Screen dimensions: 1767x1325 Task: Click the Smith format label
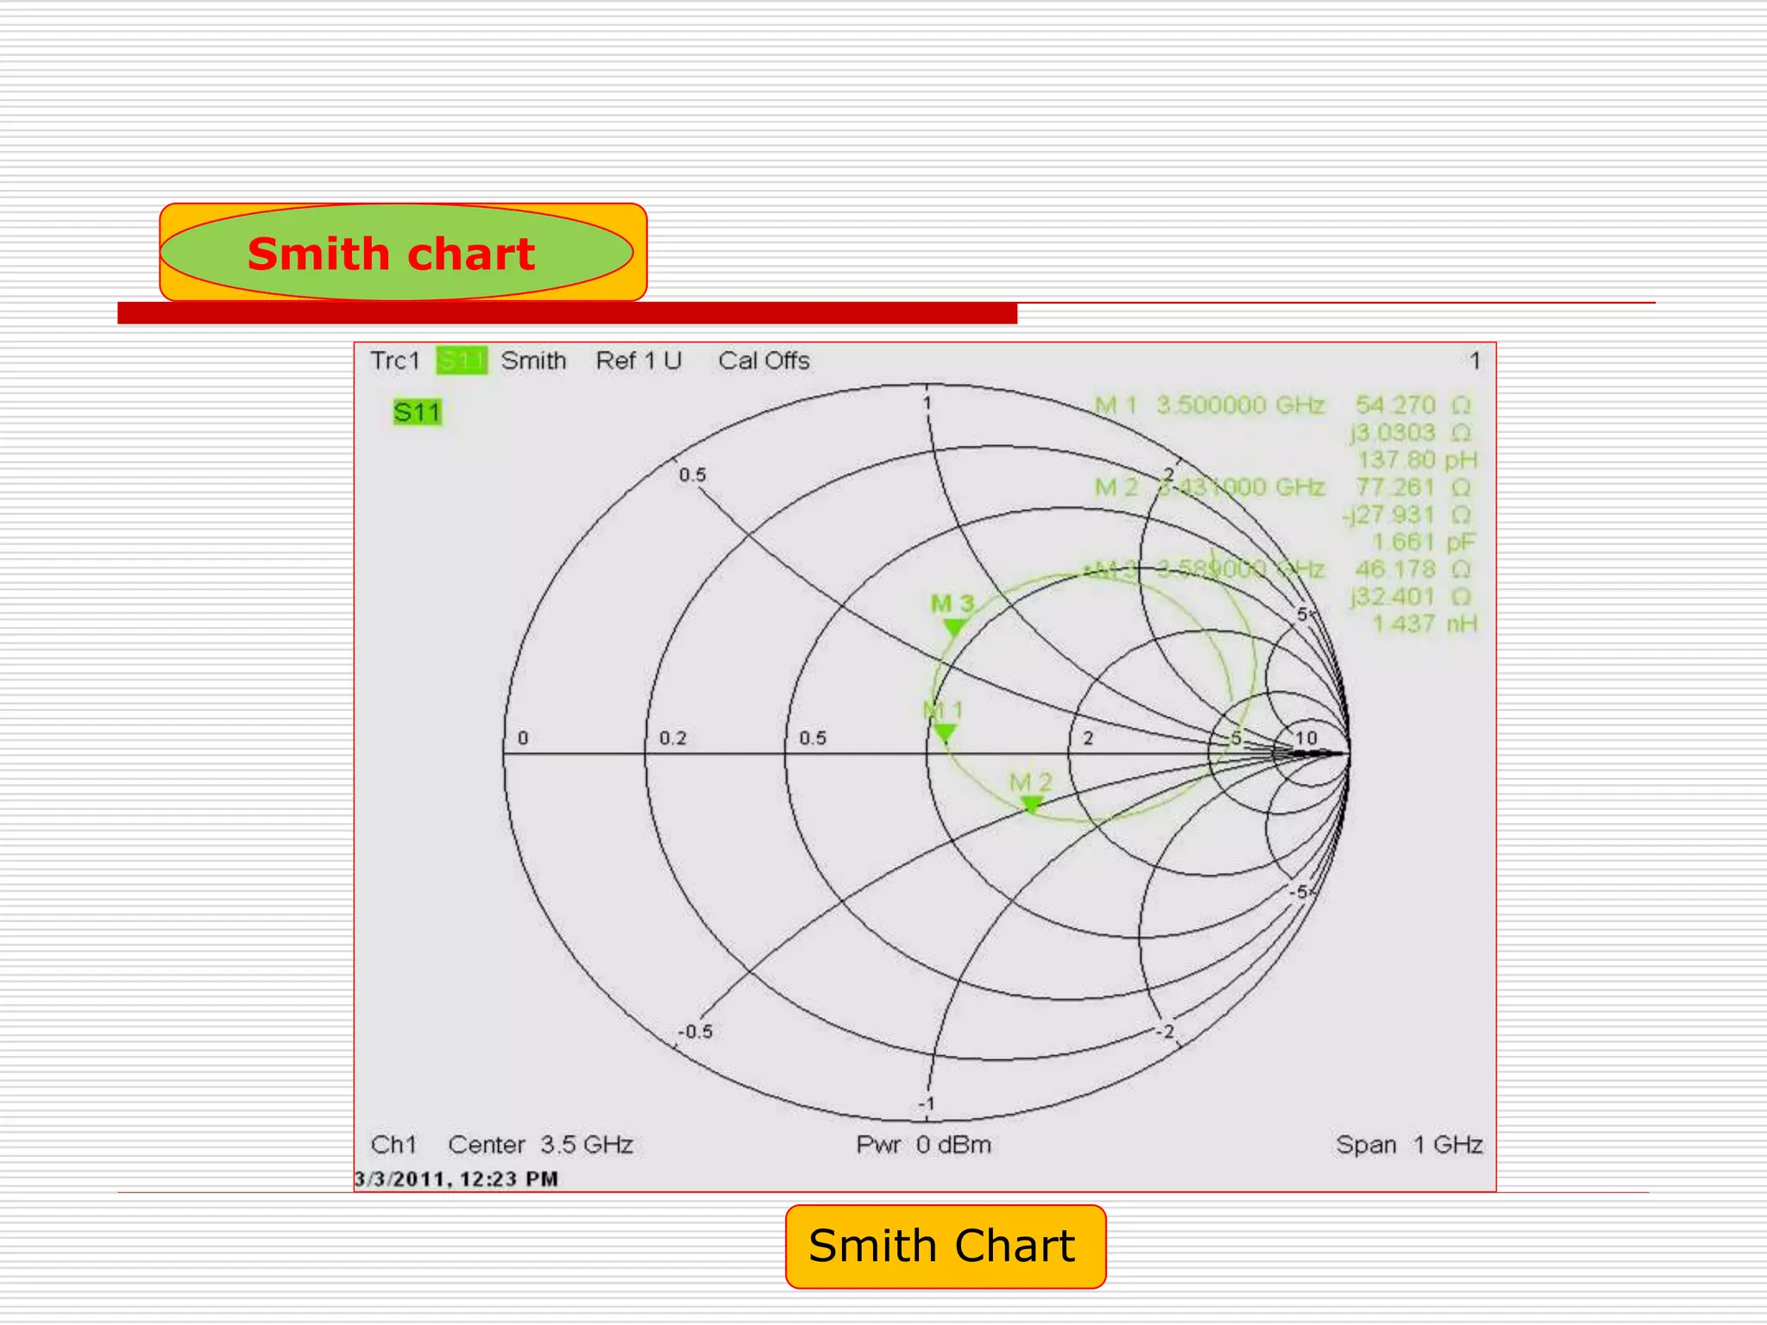[x=534, y=361]
